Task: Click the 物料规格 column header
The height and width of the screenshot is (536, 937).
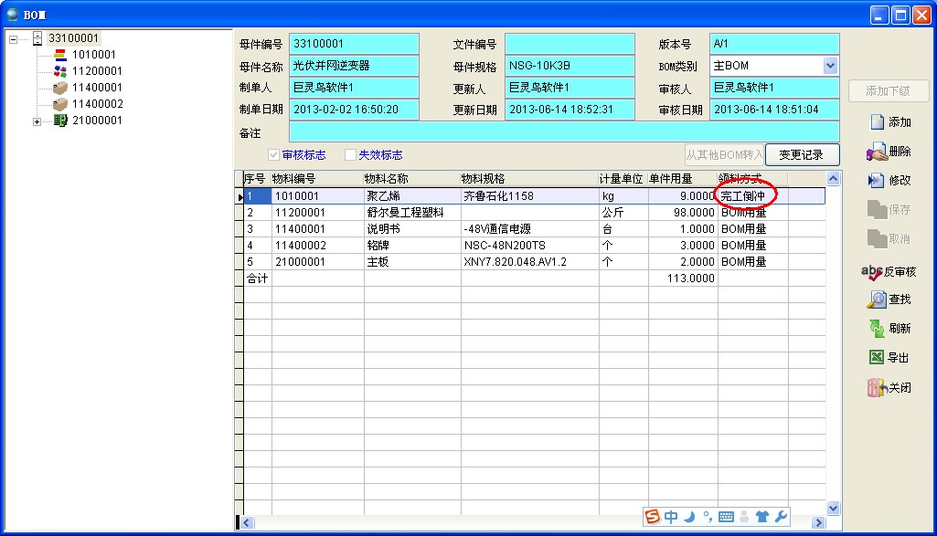Action: (x=529, y=178)
